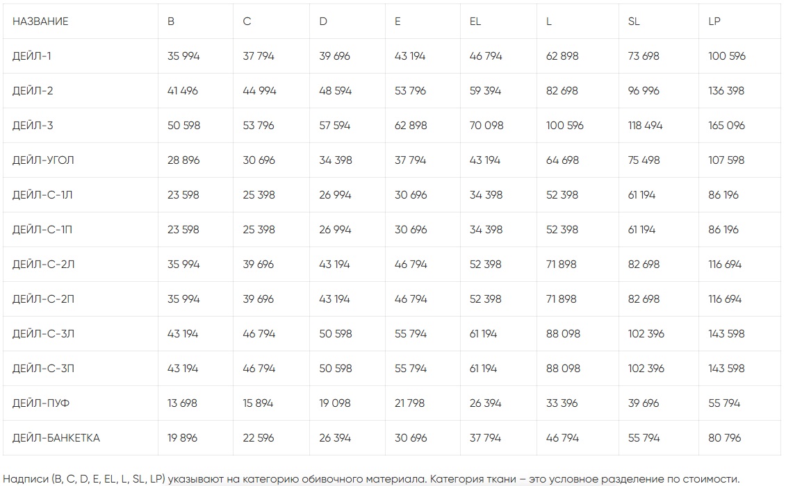Click the LP column header
Image resolution: width=786 pixels, height=486 pixels.
[x=714, y=22]
